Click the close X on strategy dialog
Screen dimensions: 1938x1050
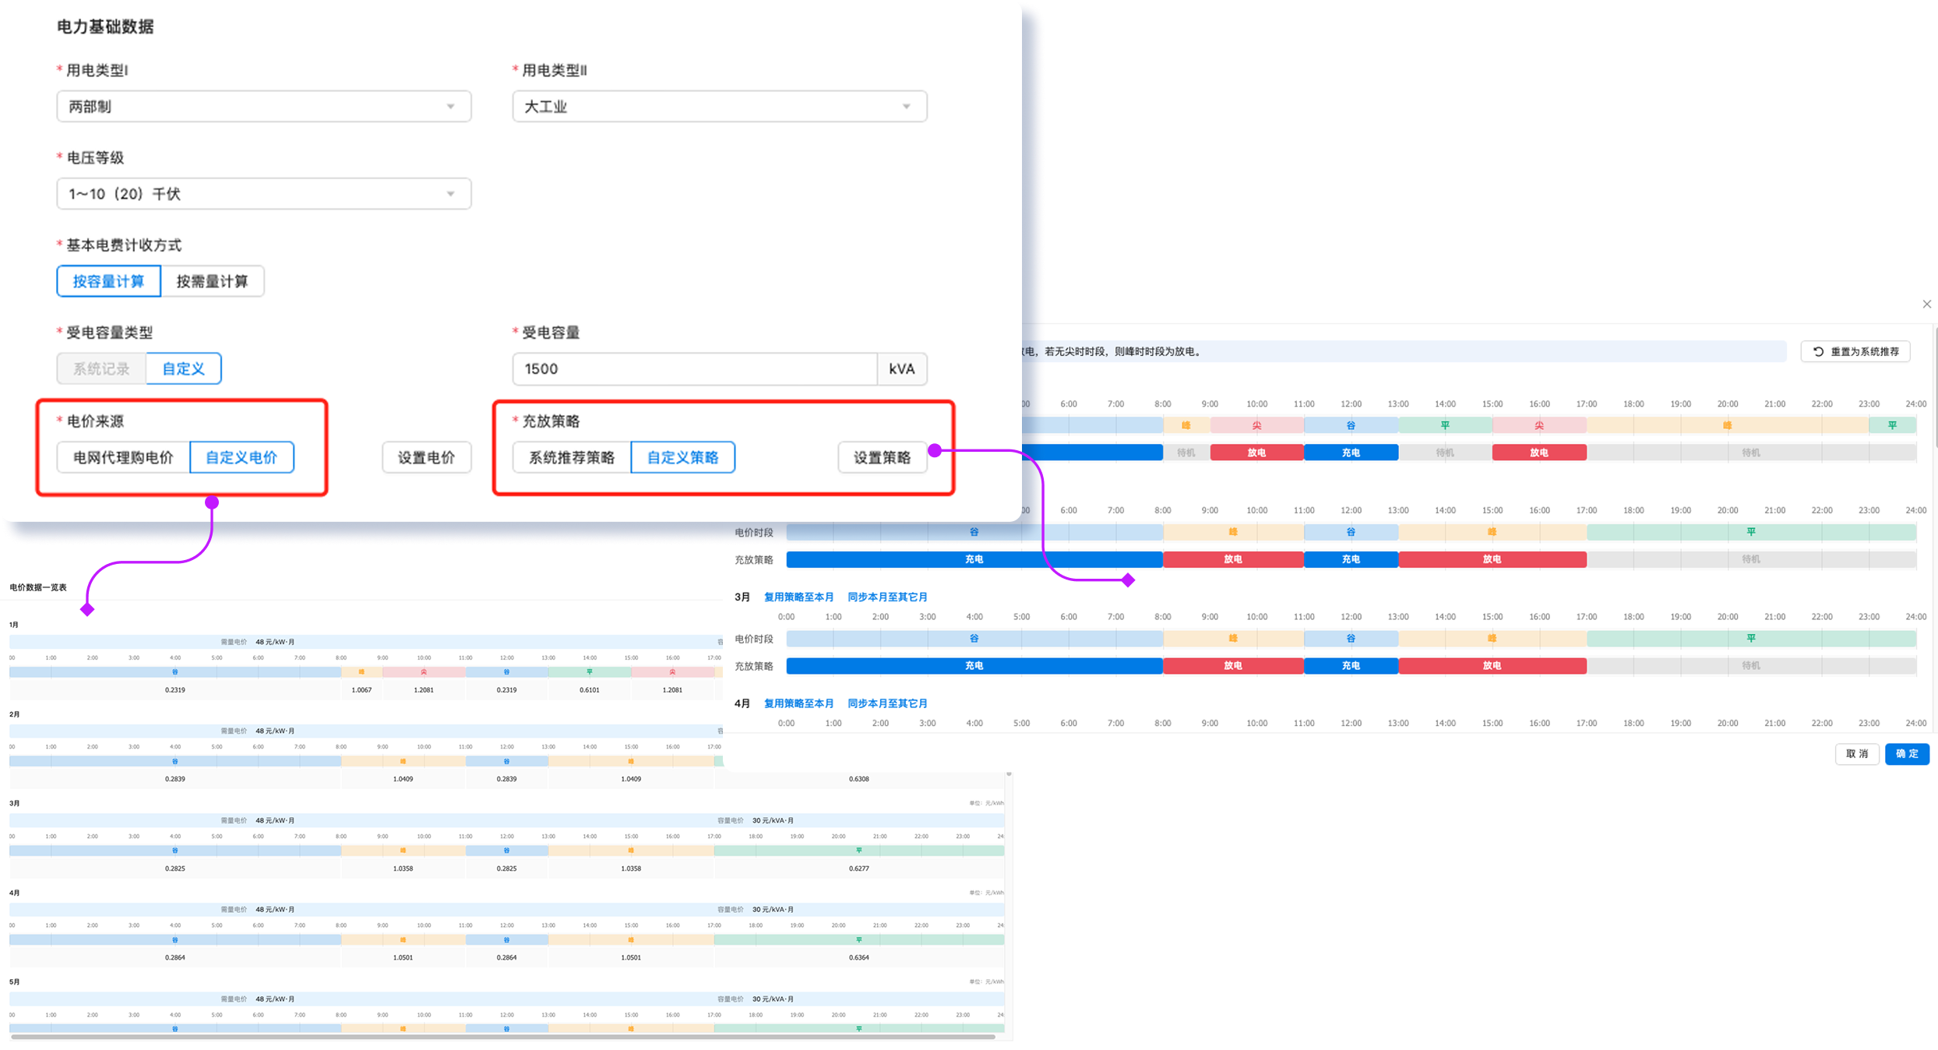click(x=1926, y=304)
